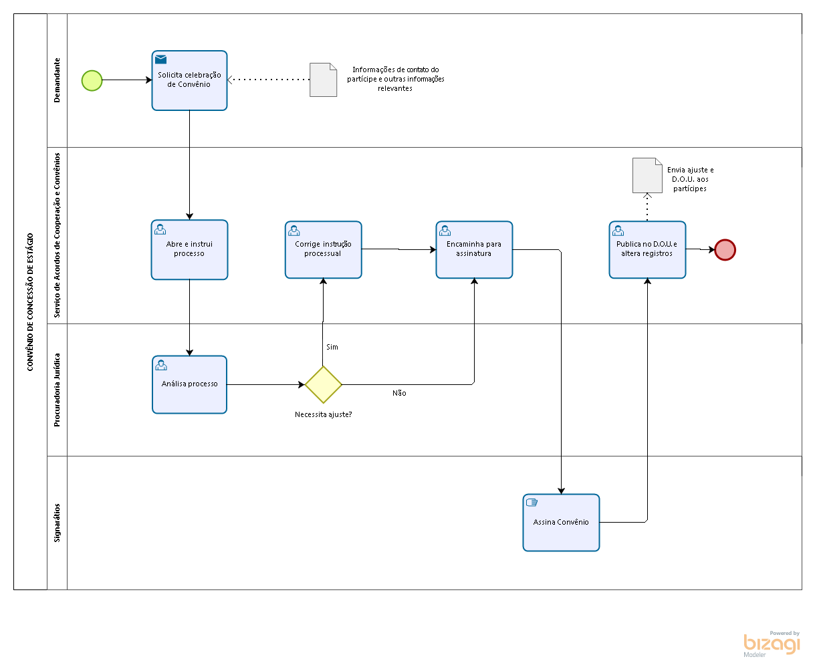Click the user icon on 'Encaminha para assinatura'

(x=445, y=231)
